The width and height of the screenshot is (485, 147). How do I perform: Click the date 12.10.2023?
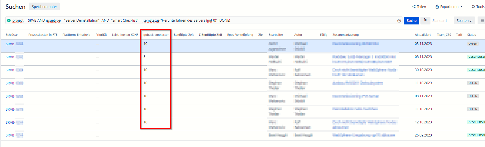click(x=423, y=122)
